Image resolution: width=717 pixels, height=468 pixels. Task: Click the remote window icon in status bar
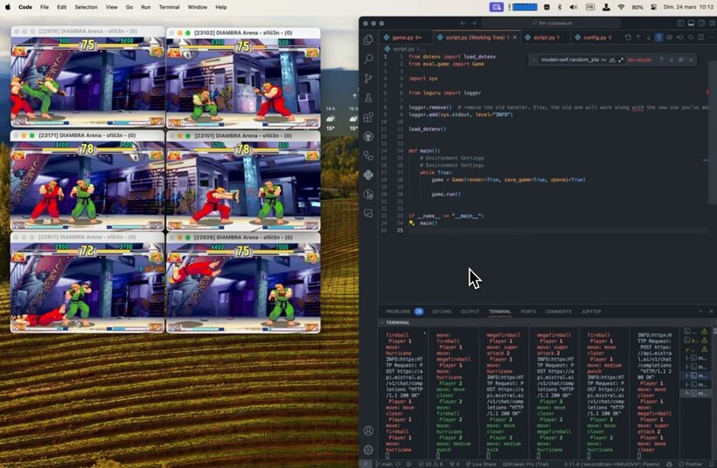coord(365,464)
